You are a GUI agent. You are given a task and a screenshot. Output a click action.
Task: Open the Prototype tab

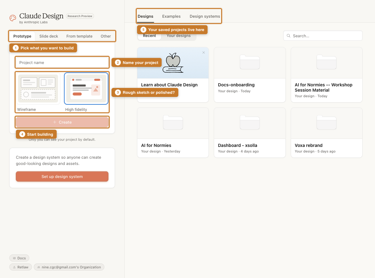point(22,36)
